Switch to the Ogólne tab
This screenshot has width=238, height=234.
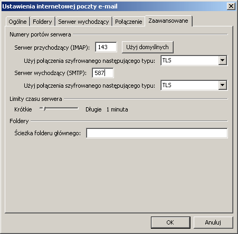click(17, 22)
